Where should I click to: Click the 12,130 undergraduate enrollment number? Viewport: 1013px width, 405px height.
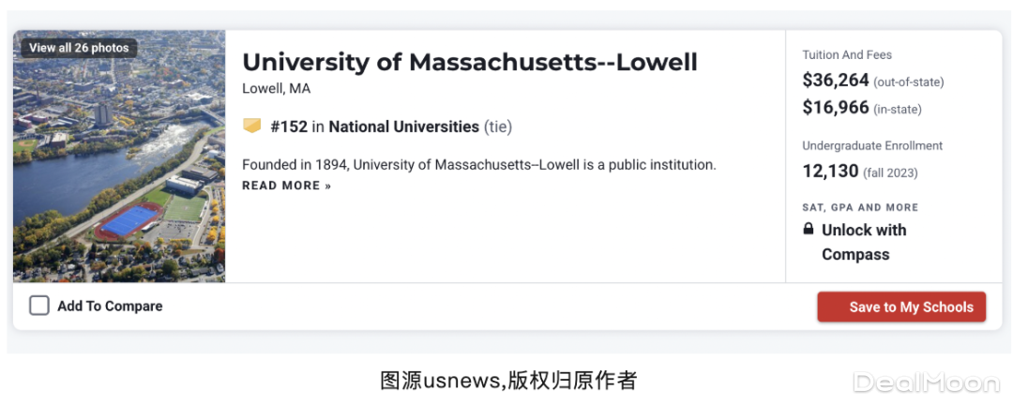830,172
